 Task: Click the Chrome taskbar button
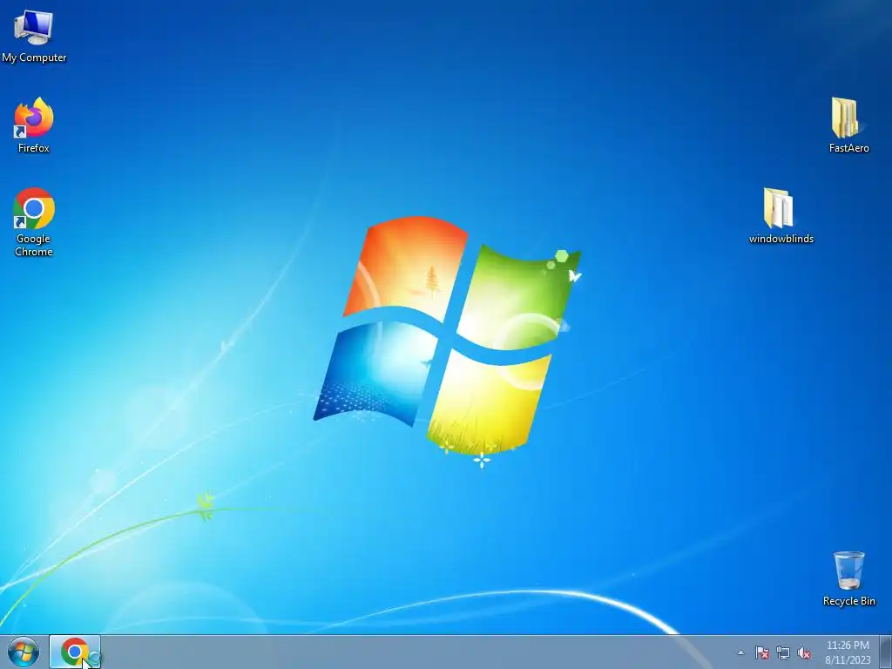click(x=75, y=652)
